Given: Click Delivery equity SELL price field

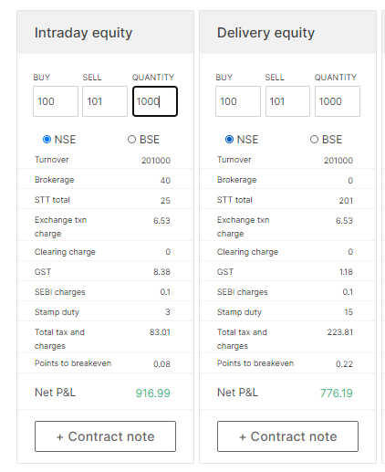Looking at the screenshot, I should [287, 101].
